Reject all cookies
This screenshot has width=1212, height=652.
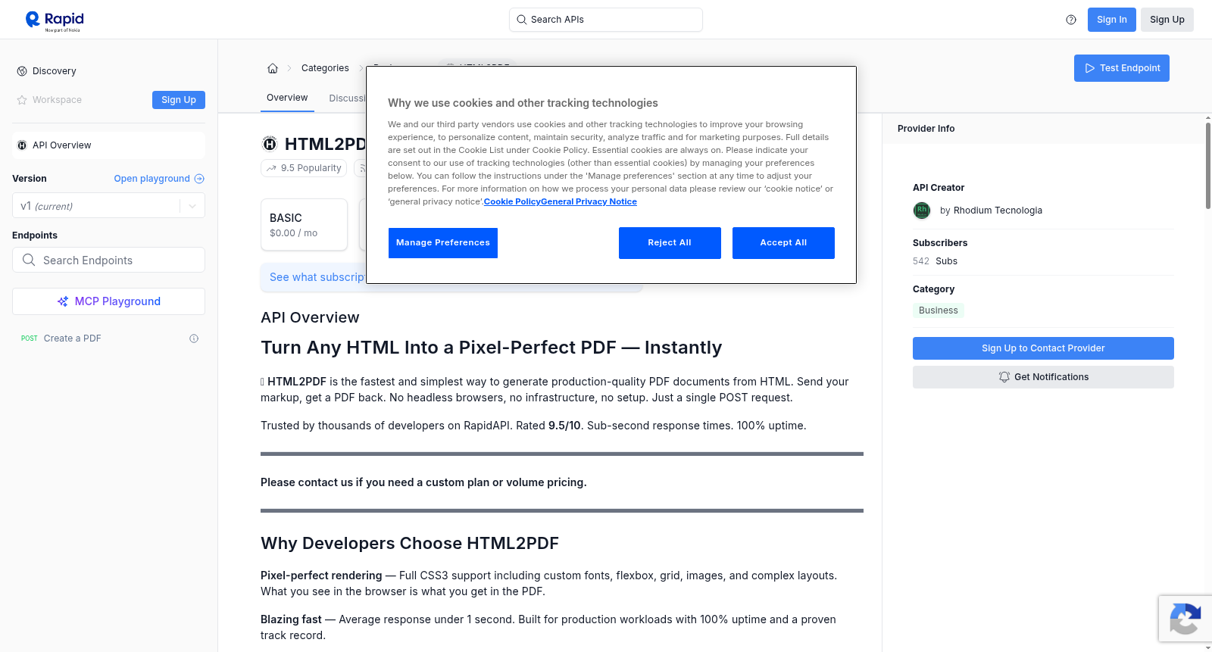(x=670, y=243)
